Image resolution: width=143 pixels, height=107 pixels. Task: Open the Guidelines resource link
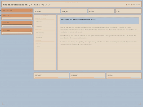[40, 35]
